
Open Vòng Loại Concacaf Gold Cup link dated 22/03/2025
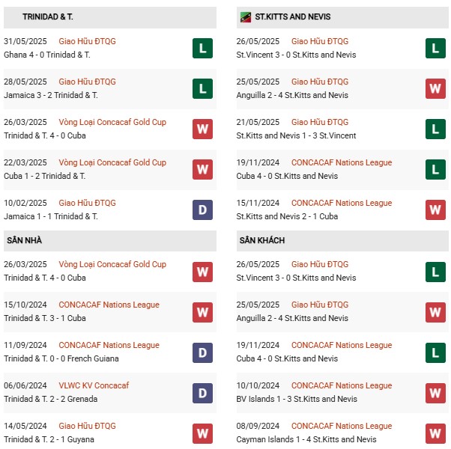[x=112, y=162]
